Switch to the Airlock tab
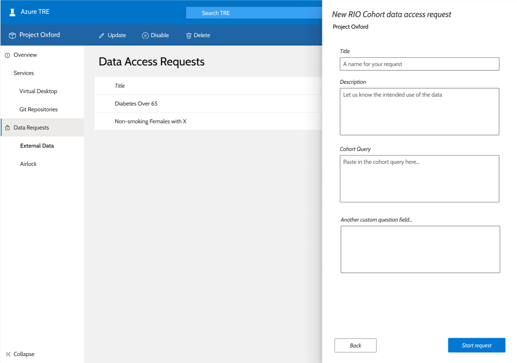This screenshot has height=363, width=517. (28, 164)
